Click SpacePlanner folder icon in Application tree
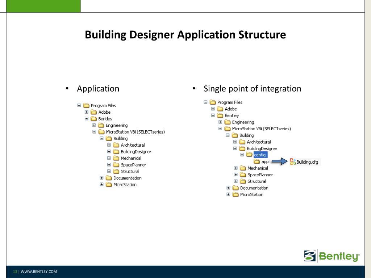The width and height of the screenshot is (371, 278). coord(116,165)
